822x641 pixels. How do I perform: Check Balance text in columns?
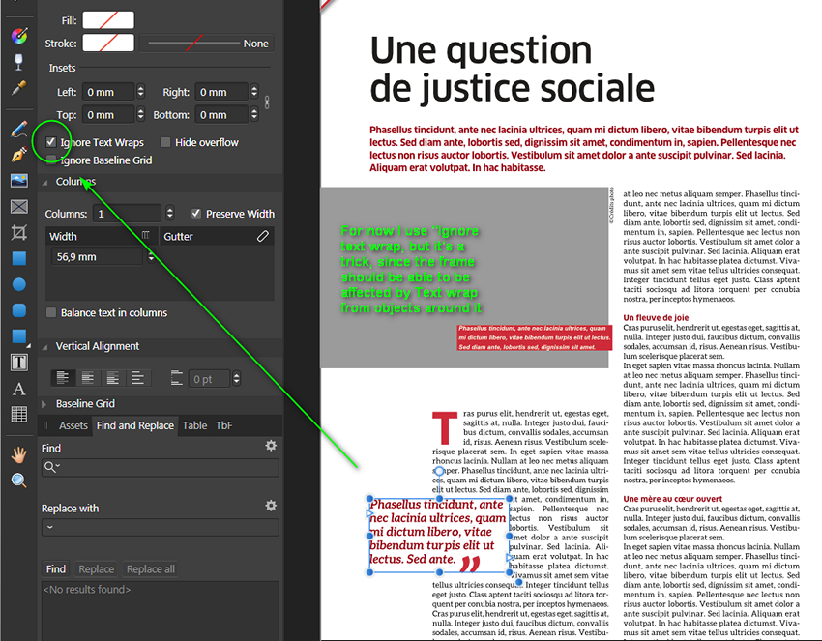pyautogui.click(x=50, y=312)
